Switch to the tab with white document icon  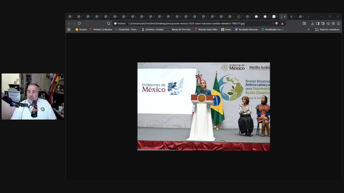pyautogui.click(x=274, y=17)
